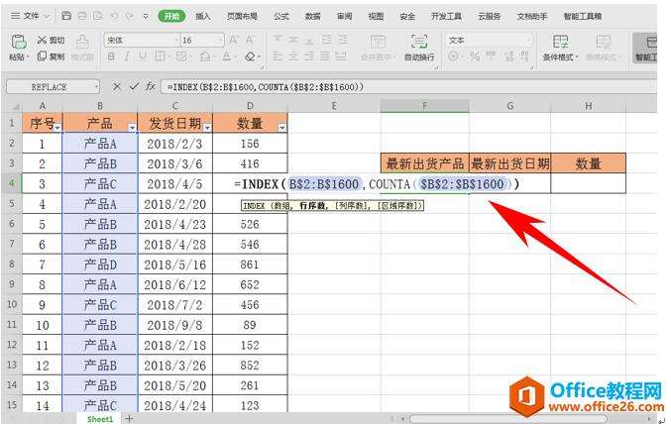Viewport: 671px width, 424px height.
Task: Open the 发货日期 column filter dropdown
Action: pos(208,128)
